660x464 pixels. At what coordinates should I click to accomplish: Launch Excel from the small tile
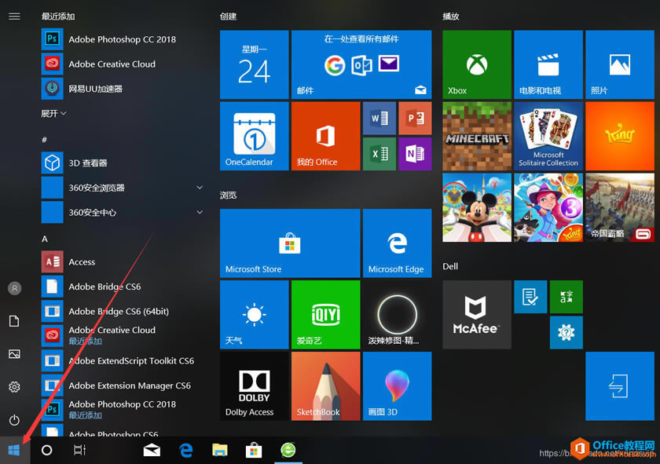click(x=379, y=154)
